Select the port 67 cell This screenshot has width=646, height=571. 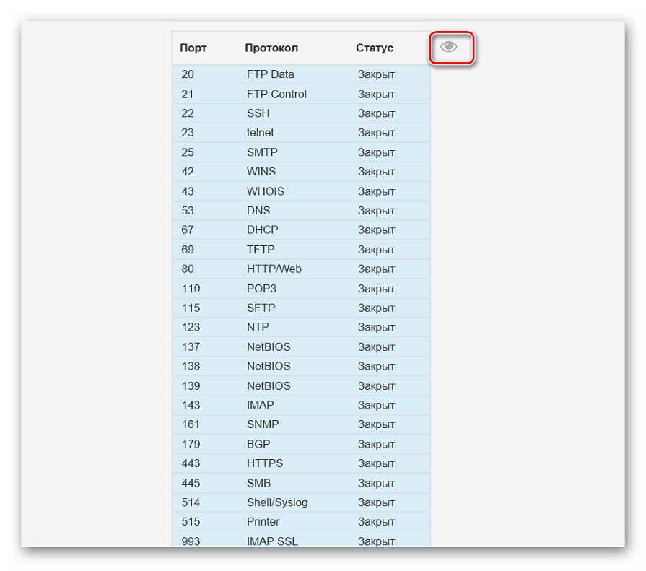[x=188, y=230]
